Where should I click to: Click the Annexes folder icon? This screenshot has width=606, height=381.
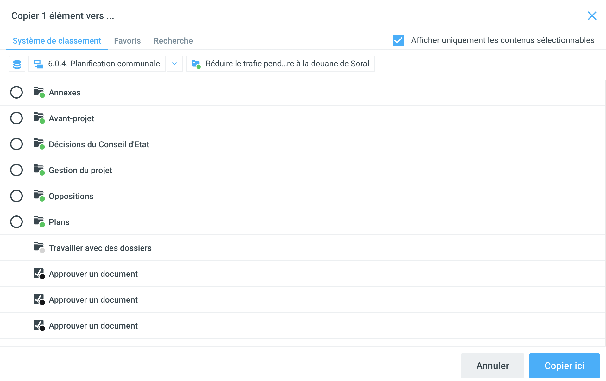click(39, 92)
